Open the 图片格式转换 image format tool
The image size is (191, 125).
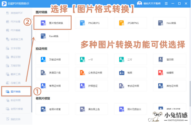(x=52, y=23)
